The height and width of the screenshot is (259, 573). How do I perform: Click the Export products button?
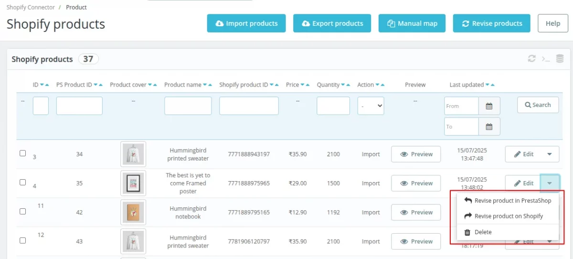pyautogui.click(x=332, y=23)
